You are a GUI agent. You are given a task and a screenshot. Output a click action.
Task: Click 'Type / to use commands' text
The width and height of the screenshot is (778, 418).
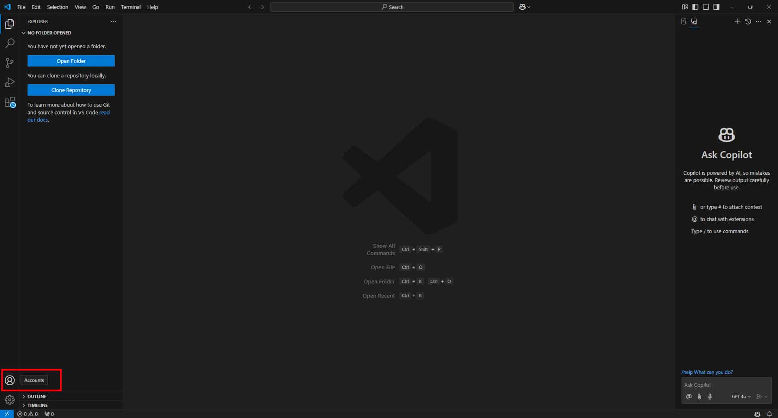point(720,231)
